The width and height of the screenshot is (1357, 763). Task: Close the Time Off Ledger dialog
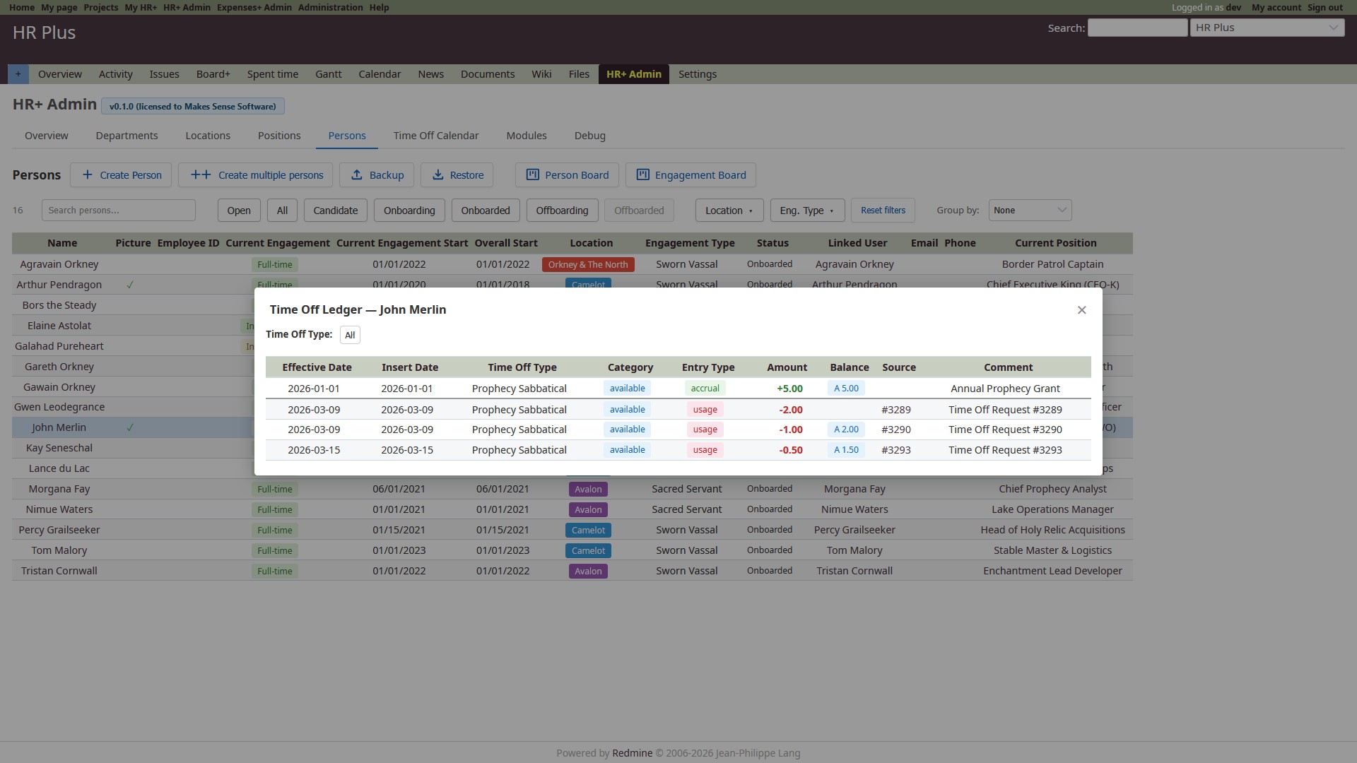click(1081, 310)
